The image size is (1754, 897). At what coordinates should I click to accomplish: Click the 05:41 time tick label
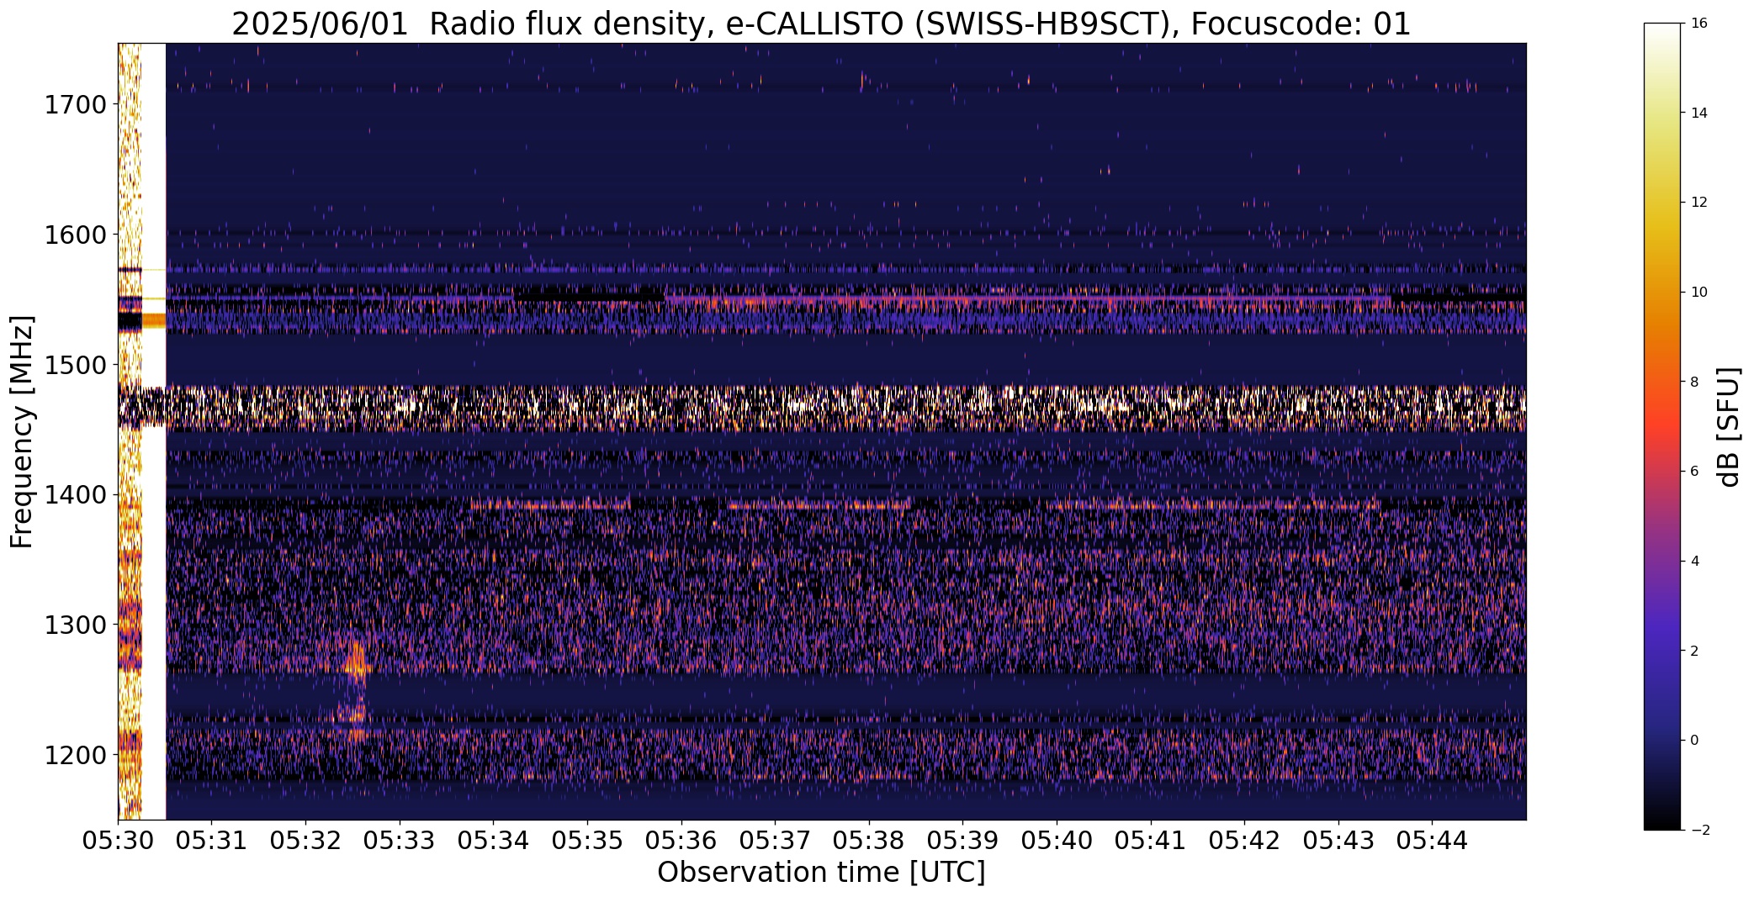1151,841
